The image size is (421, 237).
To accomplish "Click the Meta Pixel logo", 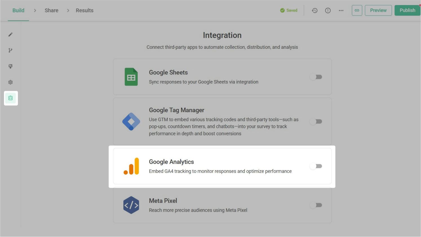I will point(131,205).
